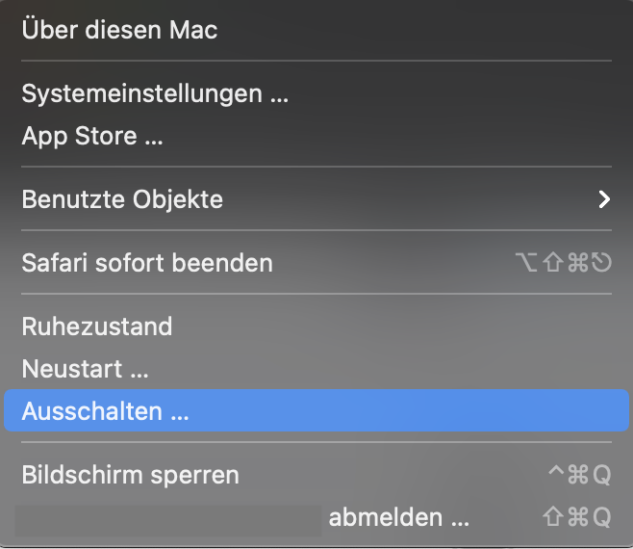Click the abmelden menu entry
633x549 pixels.
(x=399, y=517)
